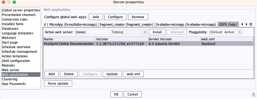Click the Servlet Version column header

175,39
